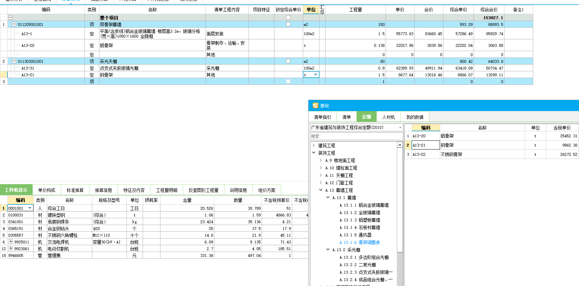The image size is (579, 286).
Task: Expand A.12 门窗工程 node
Action: (x=321, y=183)
